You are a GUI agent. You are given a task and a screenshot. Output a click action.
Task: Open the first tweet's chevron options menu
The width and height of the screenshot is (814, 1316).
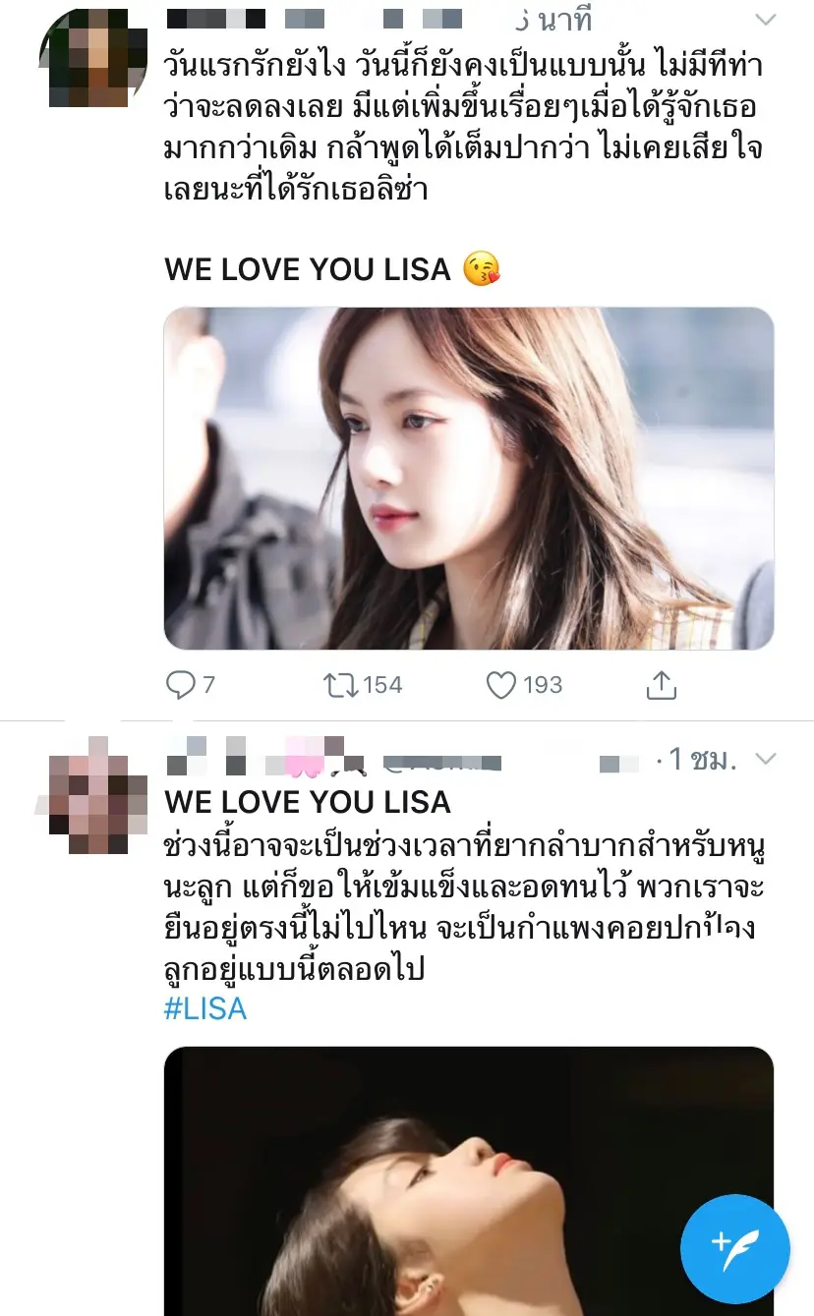[x=765, y=20]
